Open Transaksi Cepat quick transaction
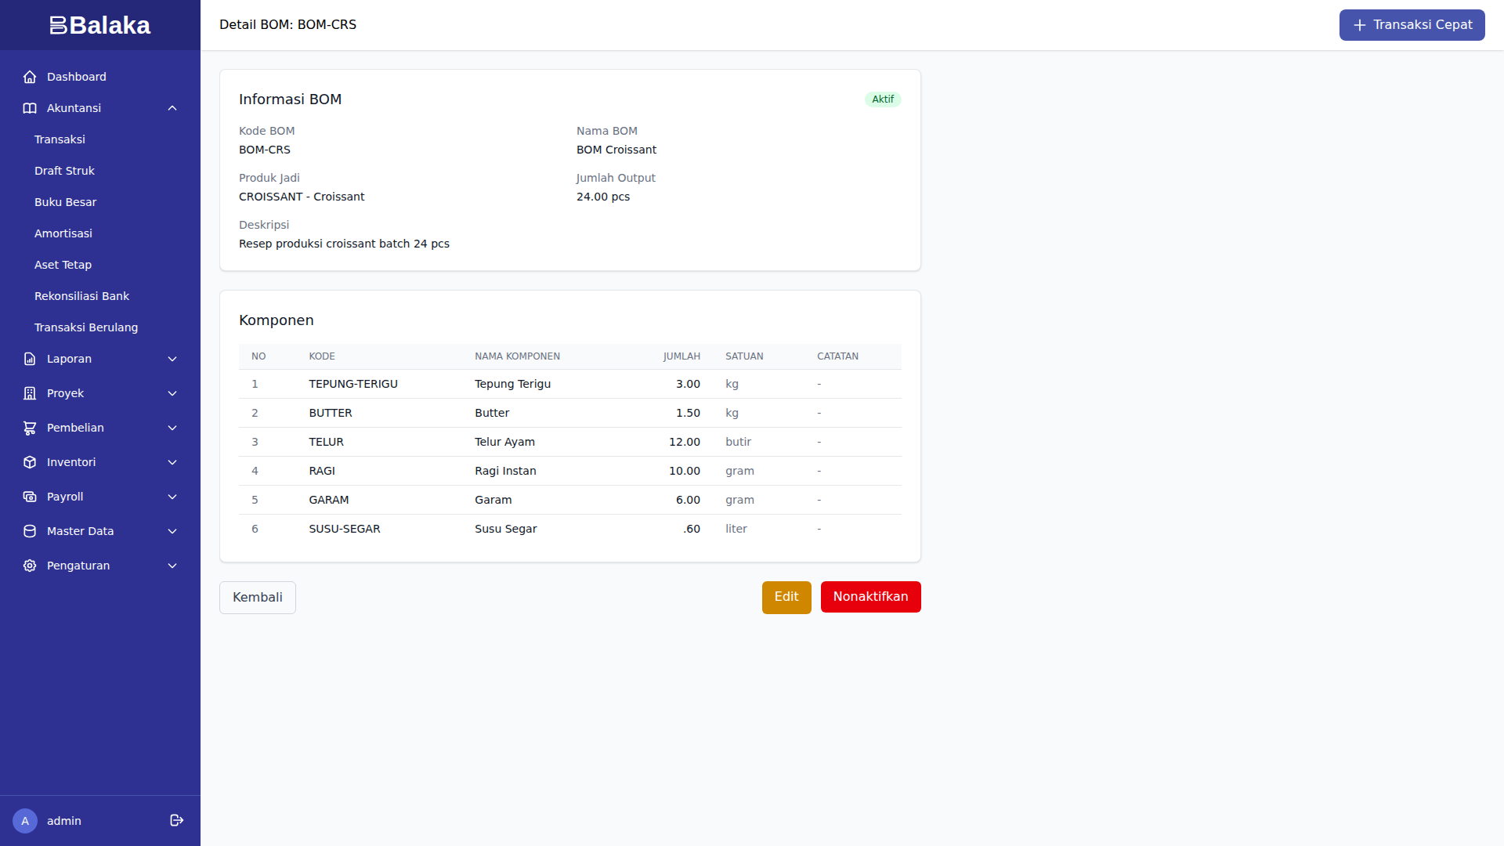 1412,25
